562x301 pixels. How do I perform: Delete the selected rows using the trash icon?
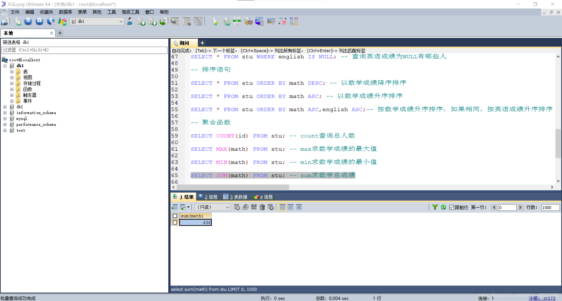(x=262, y=207)
